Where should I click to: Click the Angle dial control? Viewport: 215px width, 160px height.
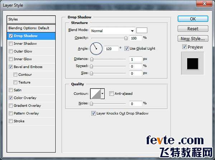pyautogui.click(x=96, y=48)
